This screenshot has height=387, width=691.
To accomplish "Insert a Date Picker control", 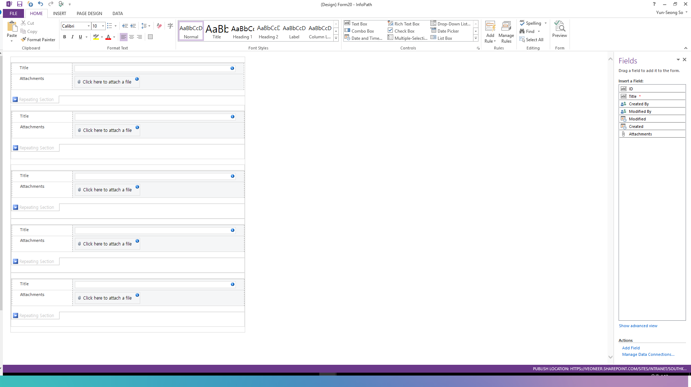I will pyautogui.click(x=445, y=31).
